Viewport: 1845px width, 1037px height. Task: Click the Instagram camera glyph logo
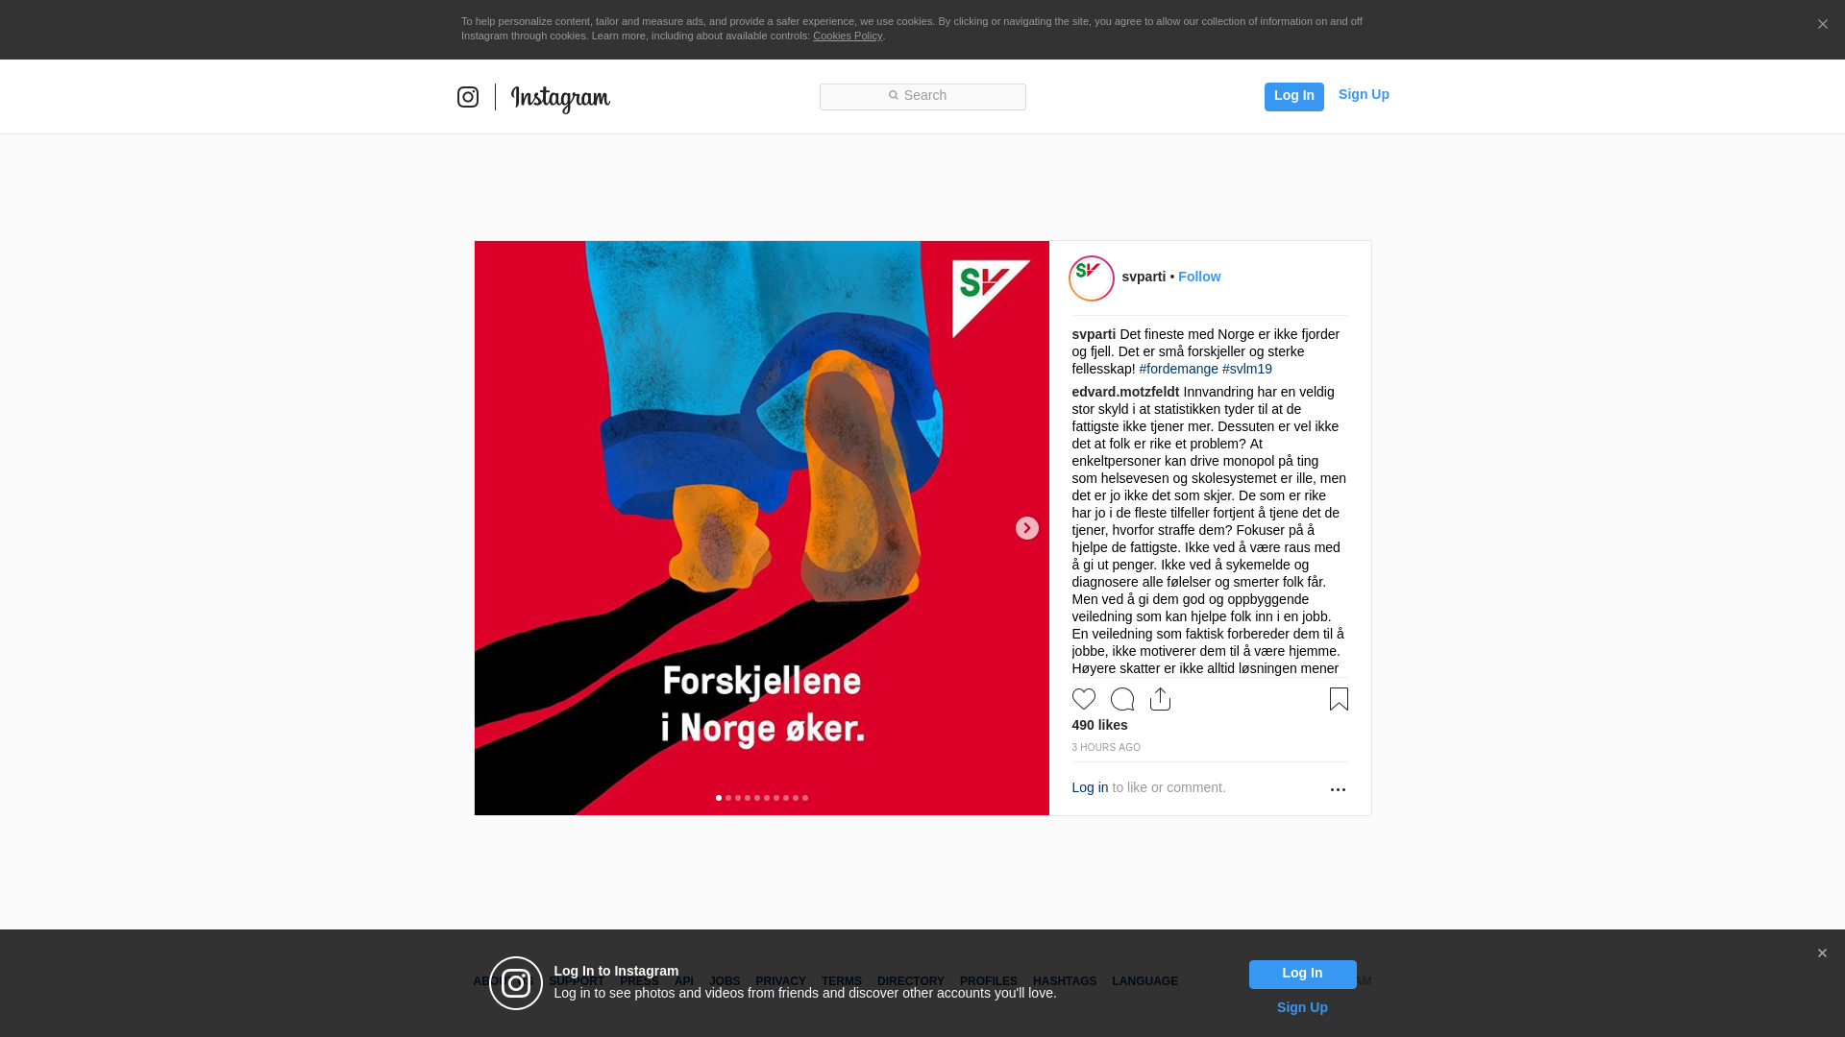(x=468, y=97)
